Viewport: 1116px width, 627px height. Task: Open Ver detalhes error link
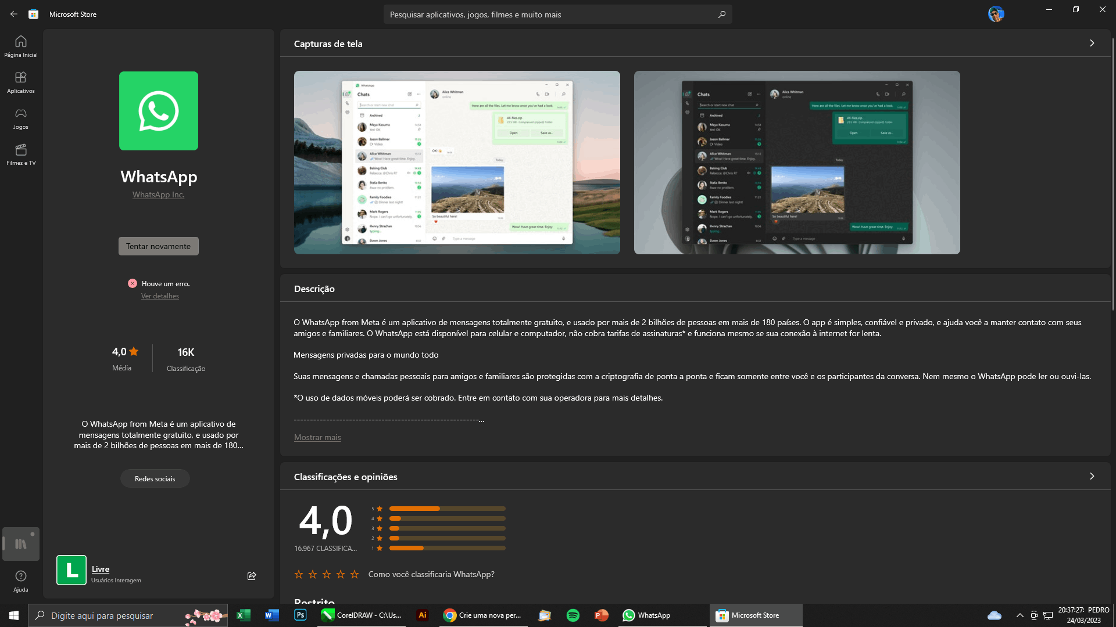click(x=160, y=296)
